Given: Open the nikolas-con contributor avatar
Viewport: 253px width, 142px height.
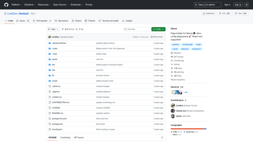Looking at the screenshot, I should [x=173, y=111].
